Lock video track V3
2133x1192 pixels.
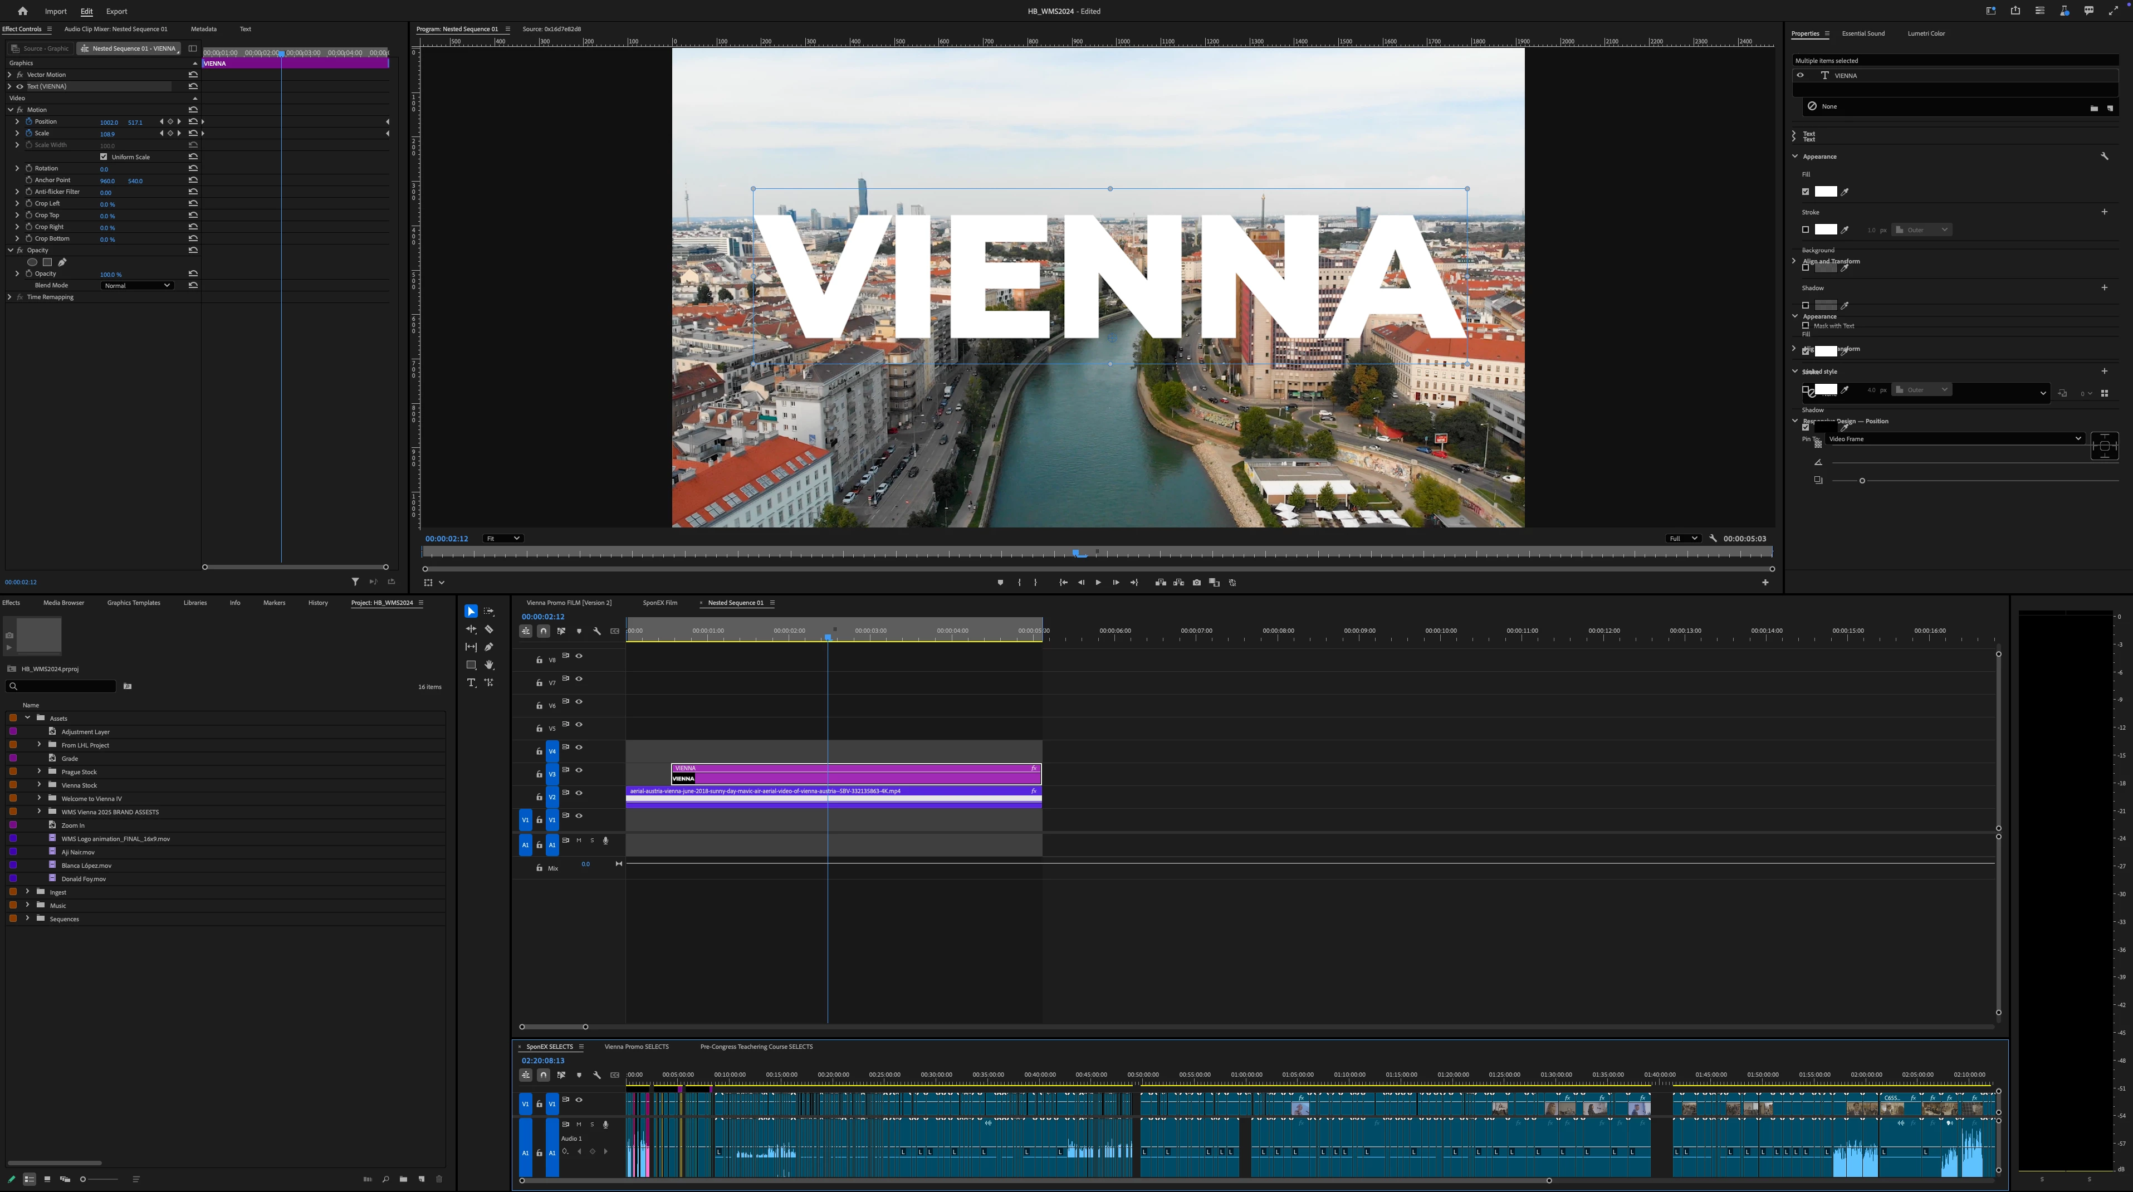tap(539, 774)
